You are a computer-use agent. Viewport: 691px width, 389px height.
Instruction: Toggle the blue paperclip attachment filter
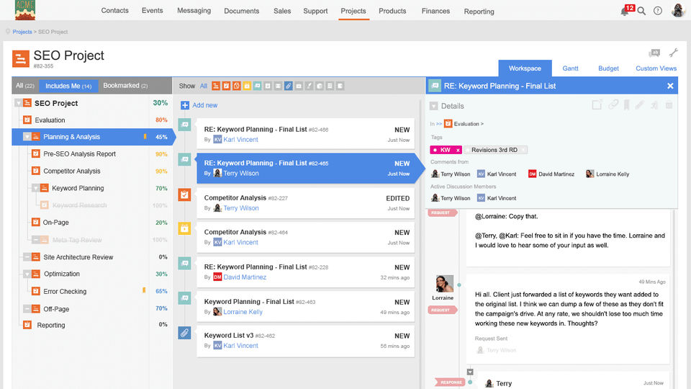pos(288,86)
